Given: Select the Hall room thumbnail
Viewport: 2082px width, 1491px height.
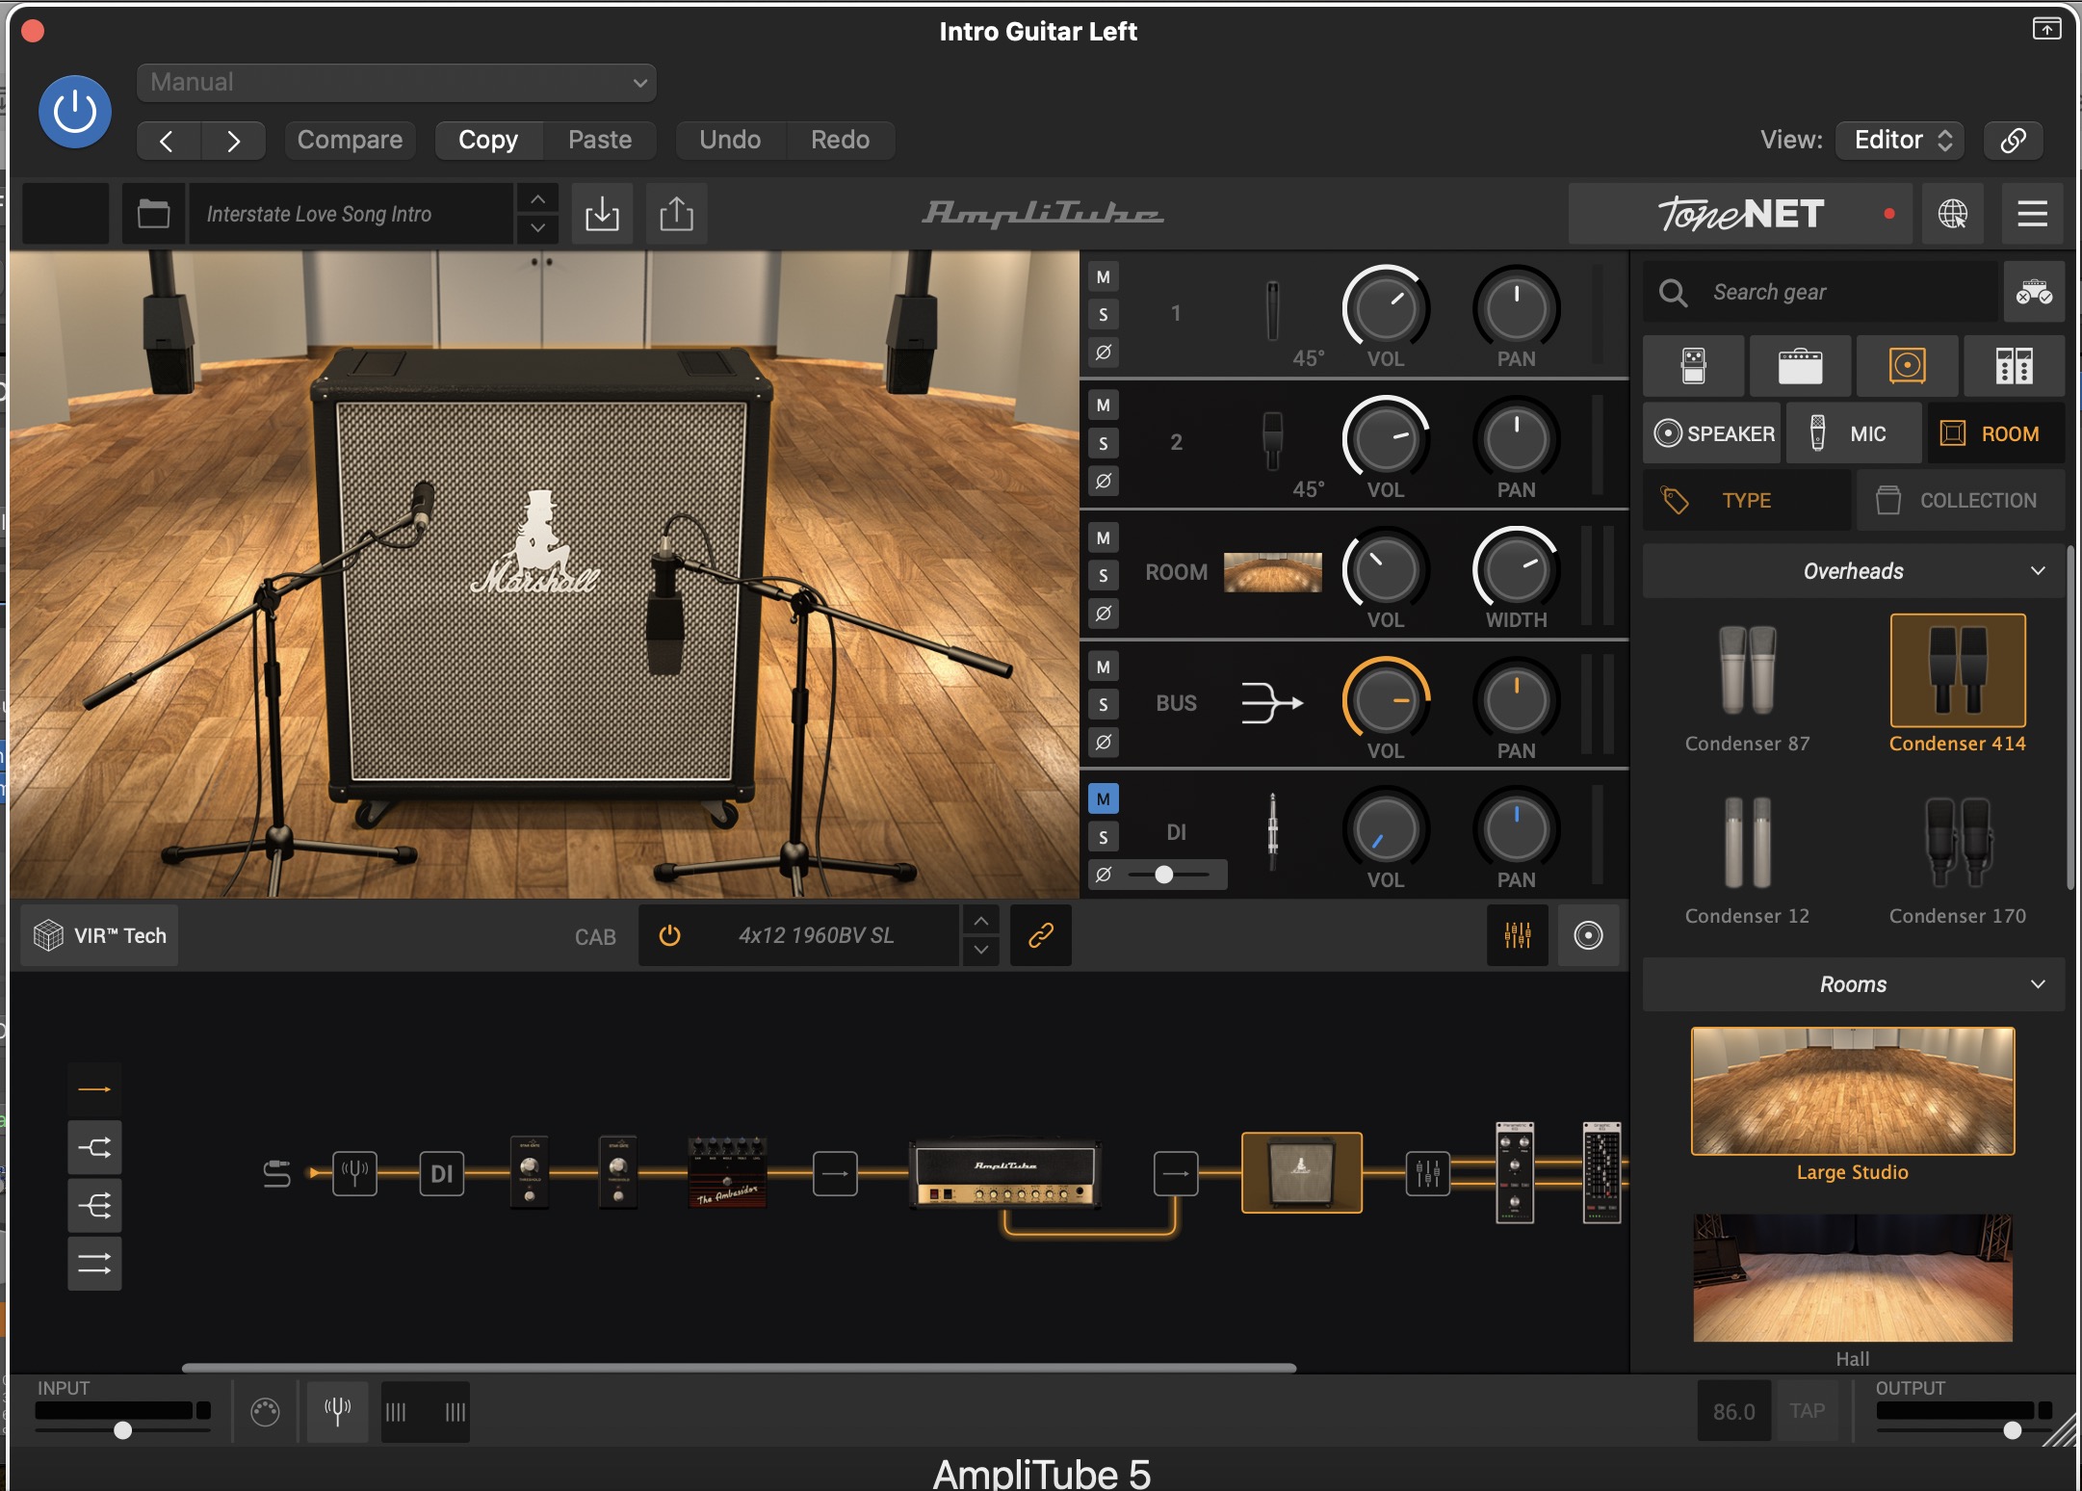Looking at the screenshot, I should pos(1852,1278).
